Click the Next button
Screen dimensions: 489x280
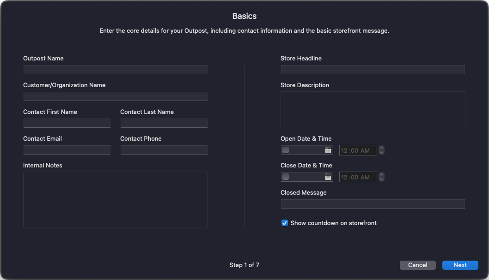pos(460,265)
